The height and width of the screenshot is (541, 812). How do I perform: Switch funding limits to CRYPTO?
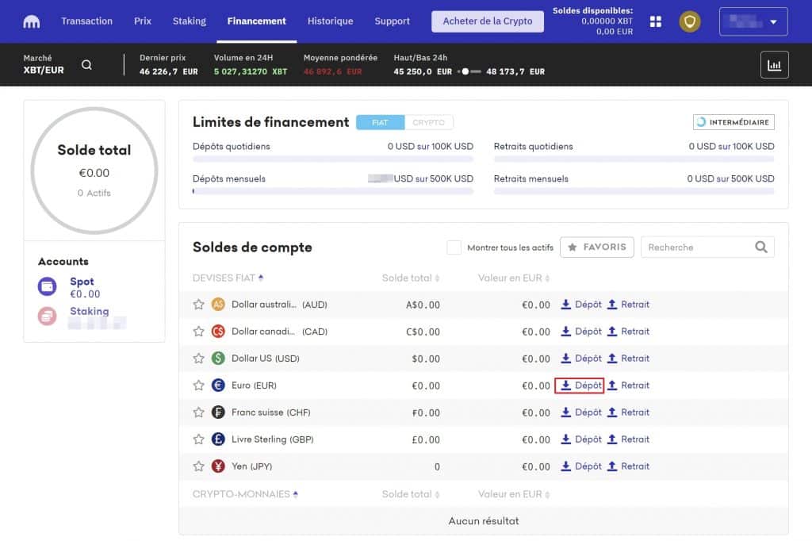[x=429, y=121]
